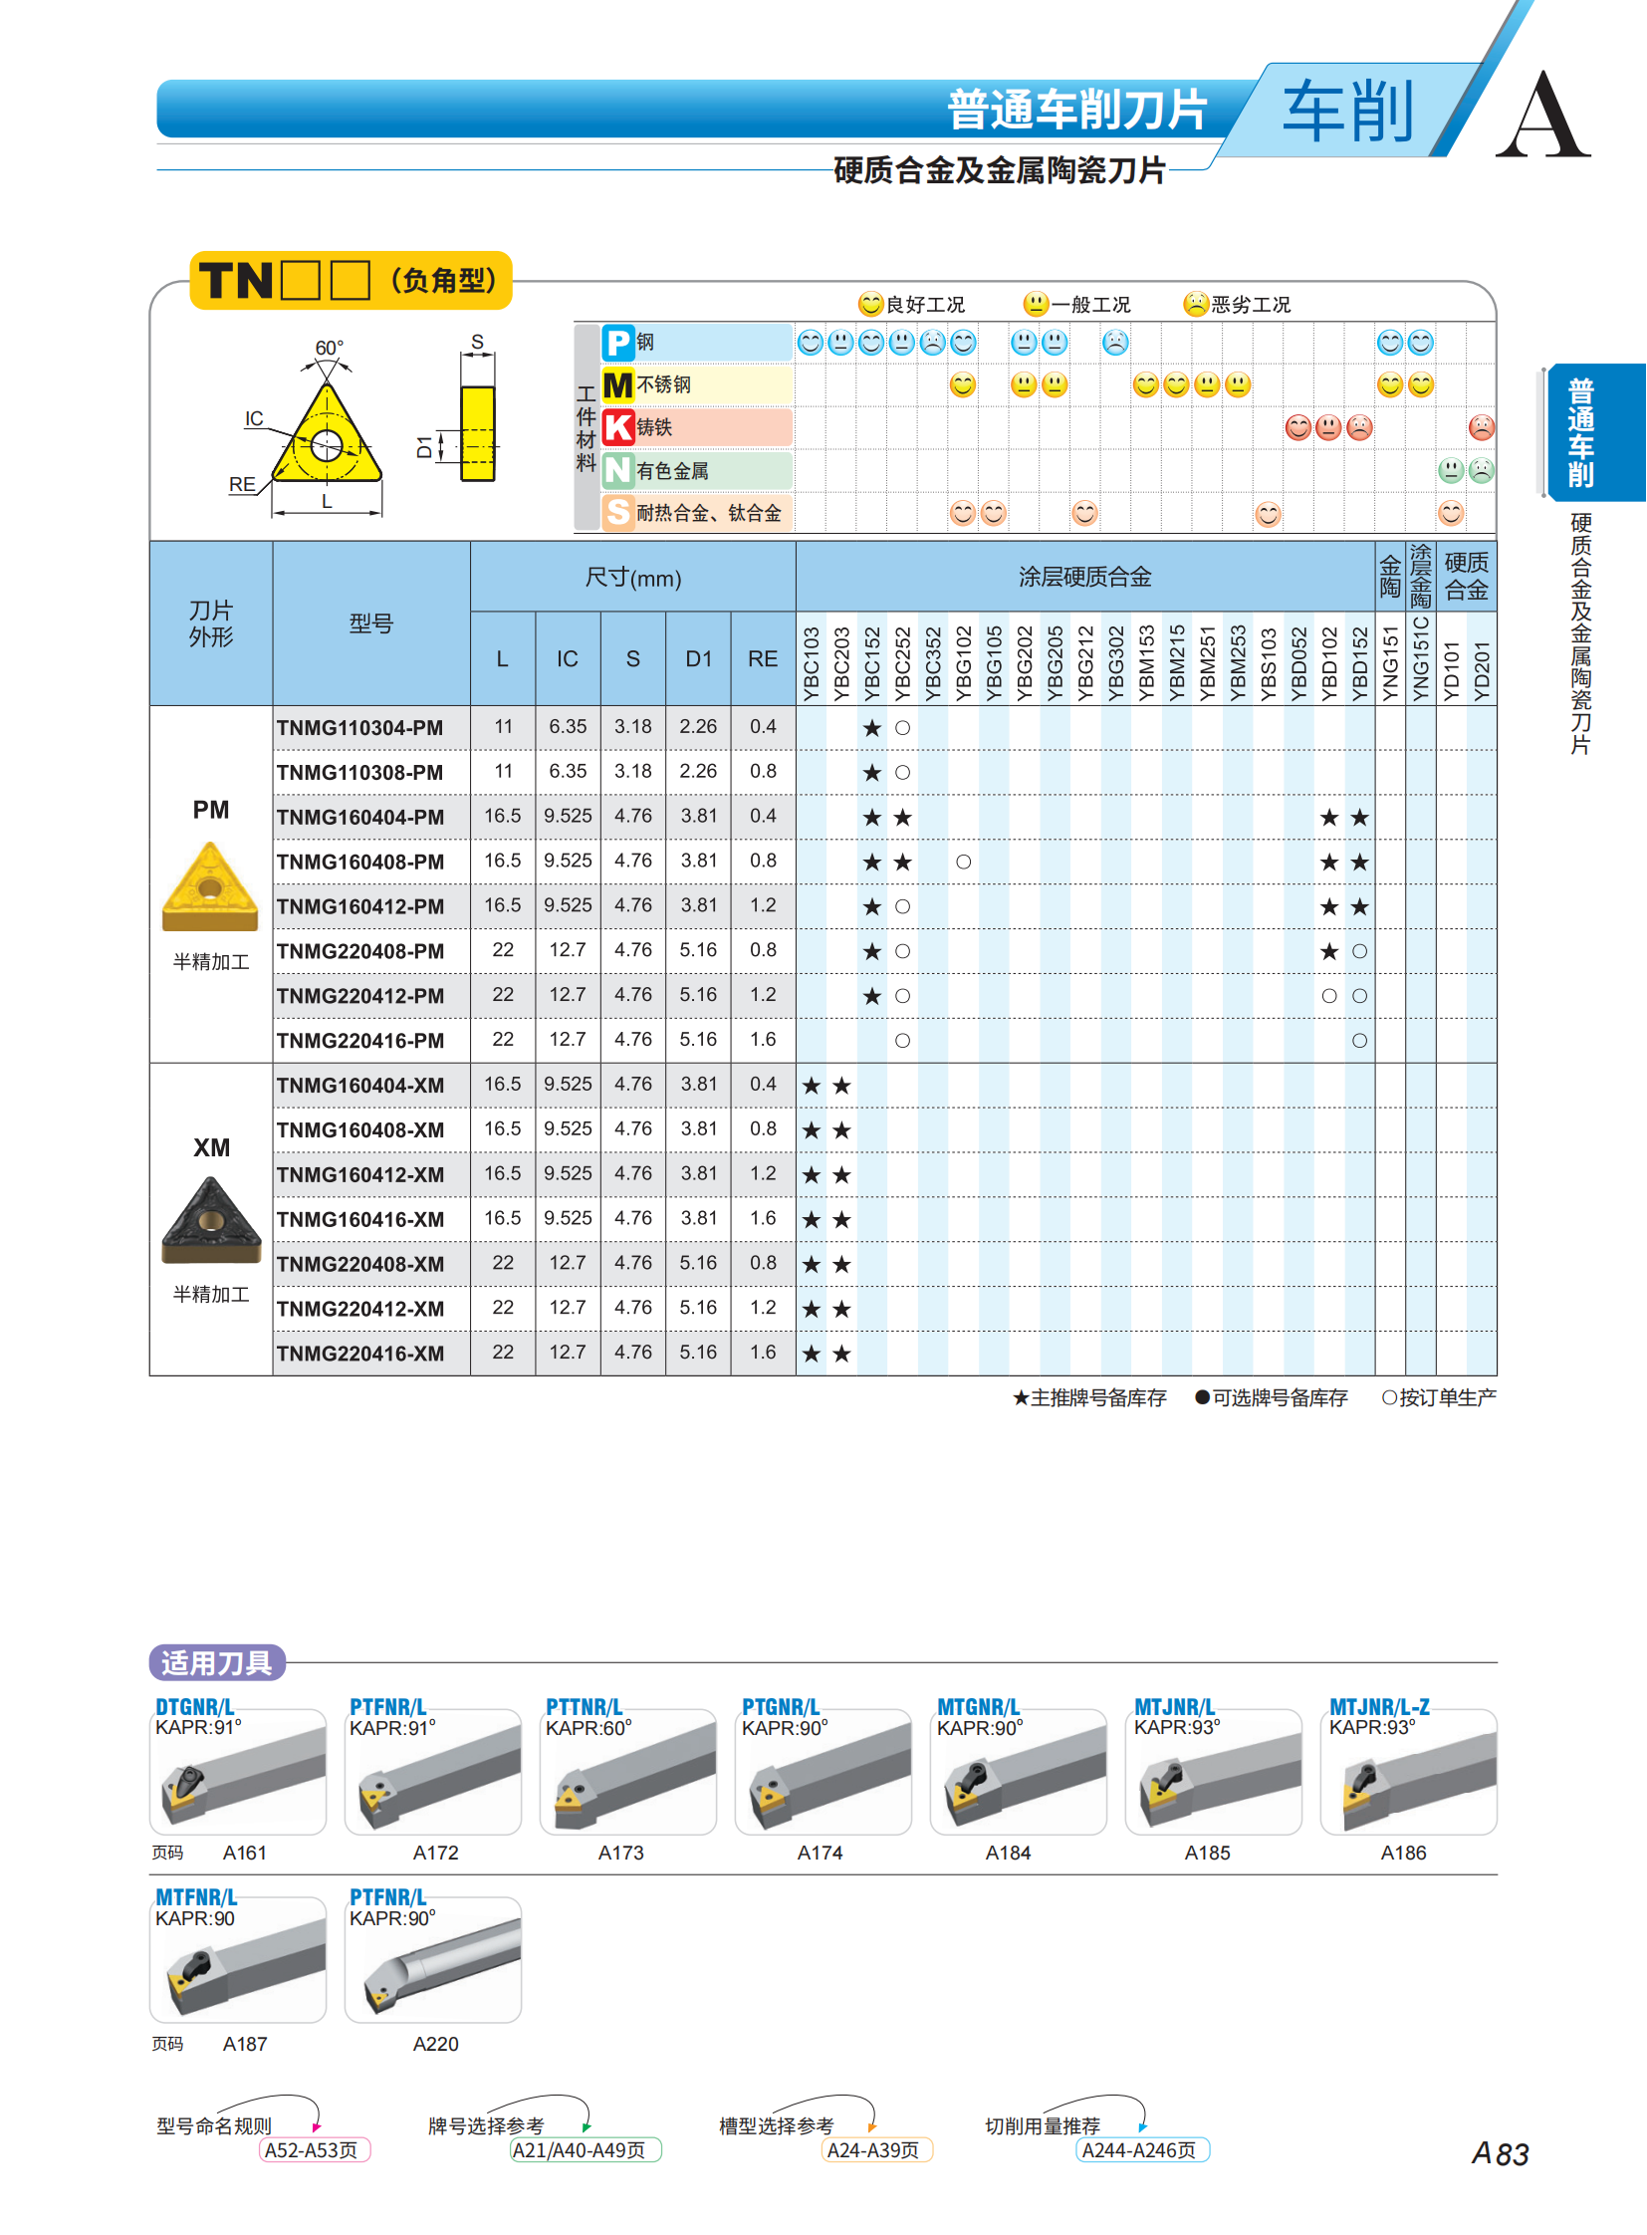Click the red K cast iron icon
This screenshot has height=2235, width=1647.
pyautogui.click(x=618, y=428)
